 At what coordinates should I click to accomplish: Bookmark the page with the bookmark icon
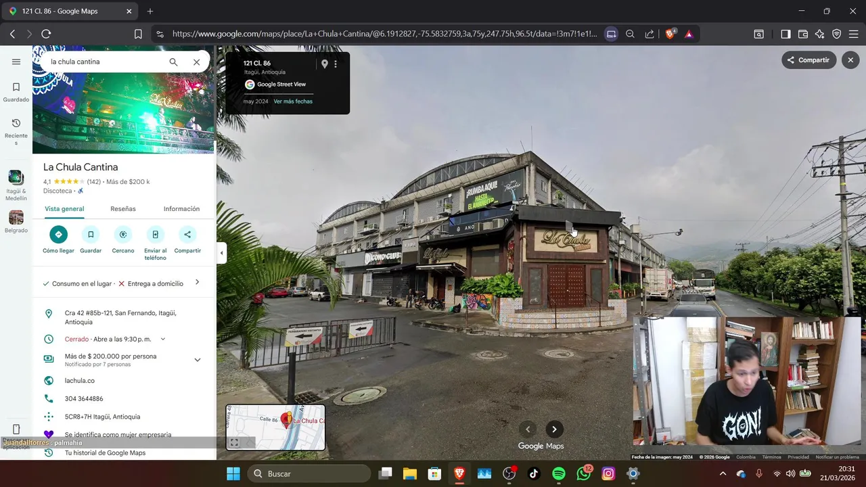tap(138, 34)
